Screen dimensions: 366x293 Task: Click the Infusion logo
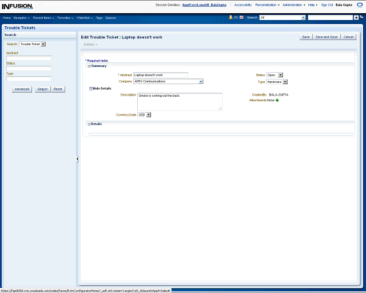click(x=17, y=6)
